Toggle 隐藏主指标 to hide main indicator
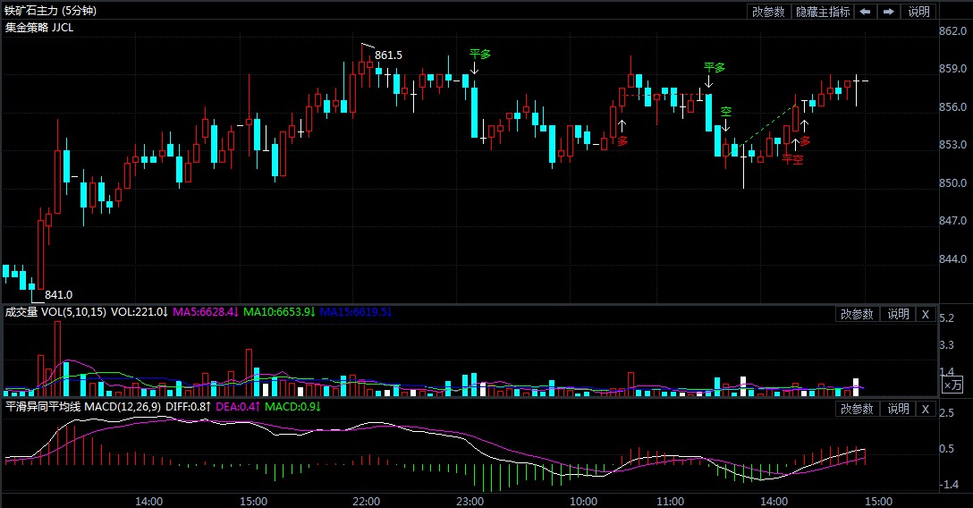Screen dimensions: 973x508 click(822, 12)
